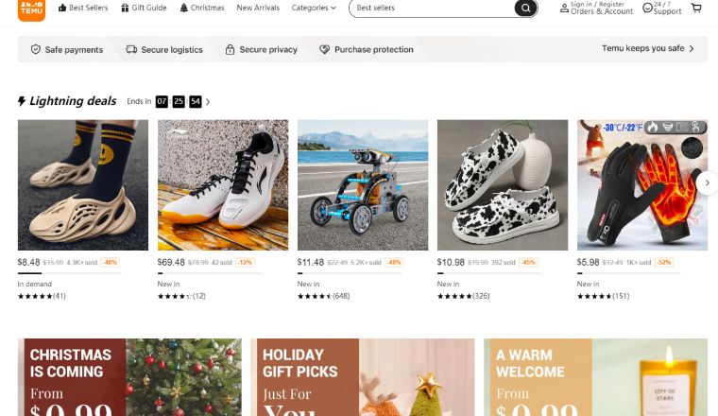The image size is (718, 416).
Task: Expand Temu keeps you safe chevron
Action: (691, 48)
